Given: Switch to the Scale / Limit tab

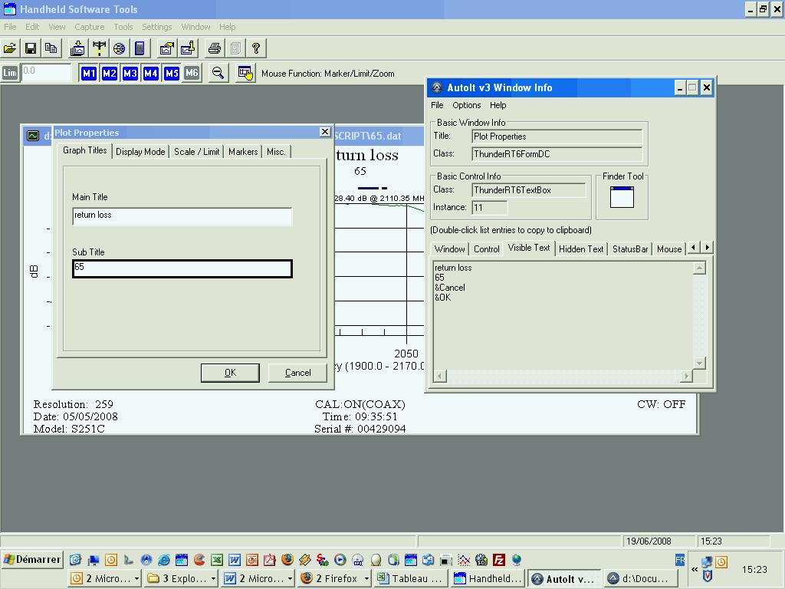Looking at the screenshot, I should coord(196,152).
